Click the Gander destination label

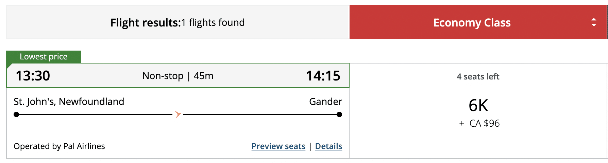[325, 102]
